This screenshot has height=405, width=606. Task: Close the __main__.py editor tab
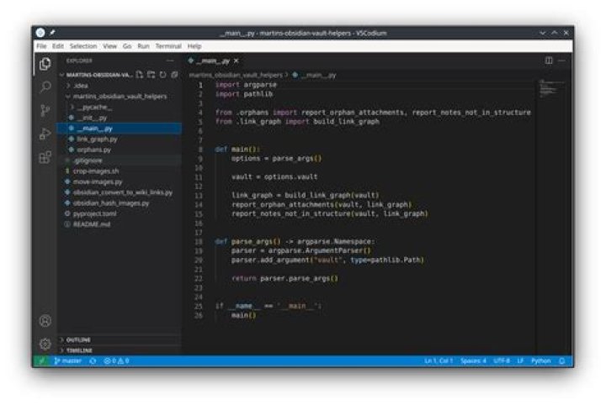click(x=237, y=60)
